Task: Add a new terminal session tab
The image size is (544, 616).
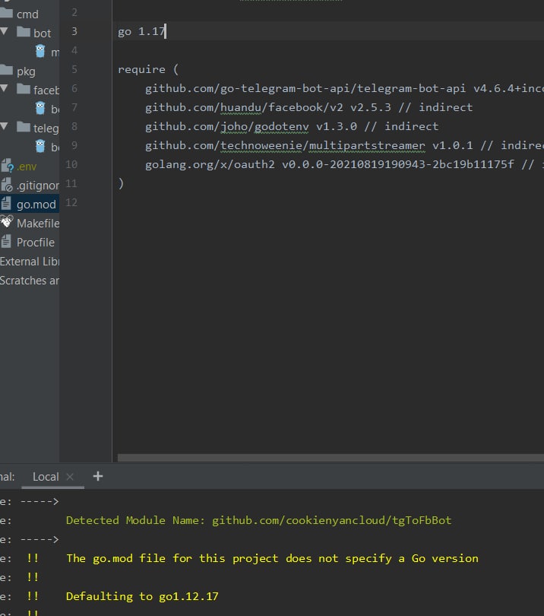Action: (x=98, y=476)
